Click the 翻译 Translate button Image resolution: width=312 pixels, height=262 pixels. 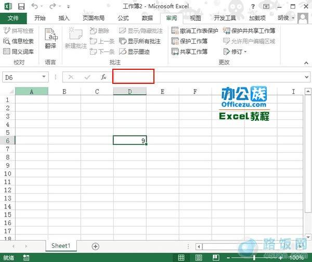pos(50,39)
